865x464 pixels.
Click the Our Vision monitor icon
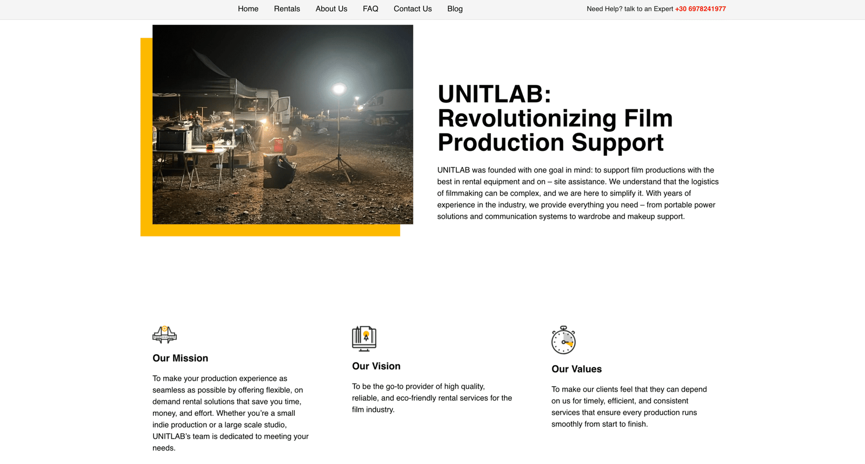(x=364, y=339)
